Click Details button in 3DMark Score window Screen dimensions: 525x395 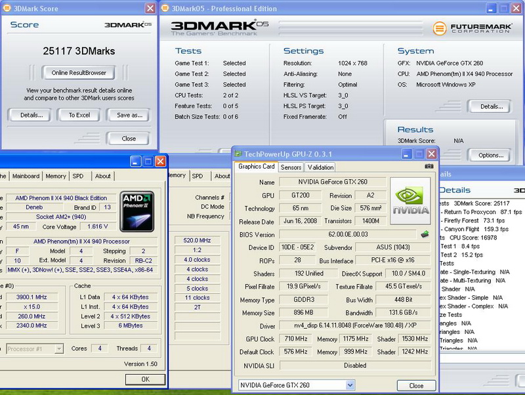point(31,115)
